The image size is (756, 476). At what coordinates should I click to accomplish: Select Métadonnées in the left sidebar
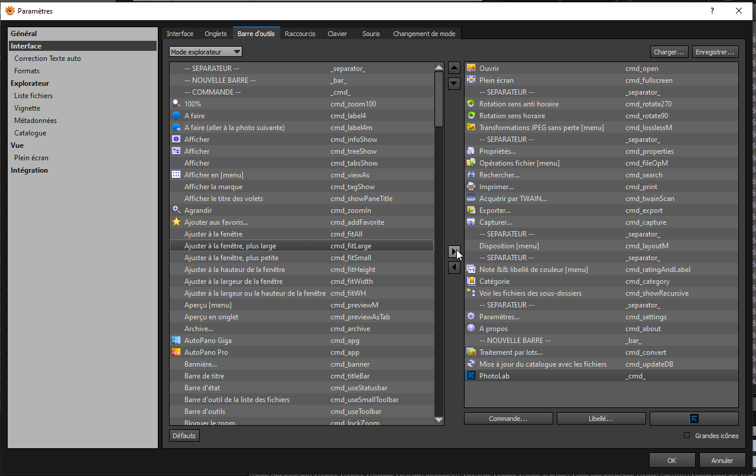pos(35,121)
